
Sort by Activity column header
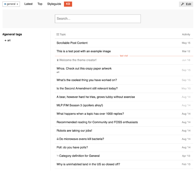tap(186, 34)
